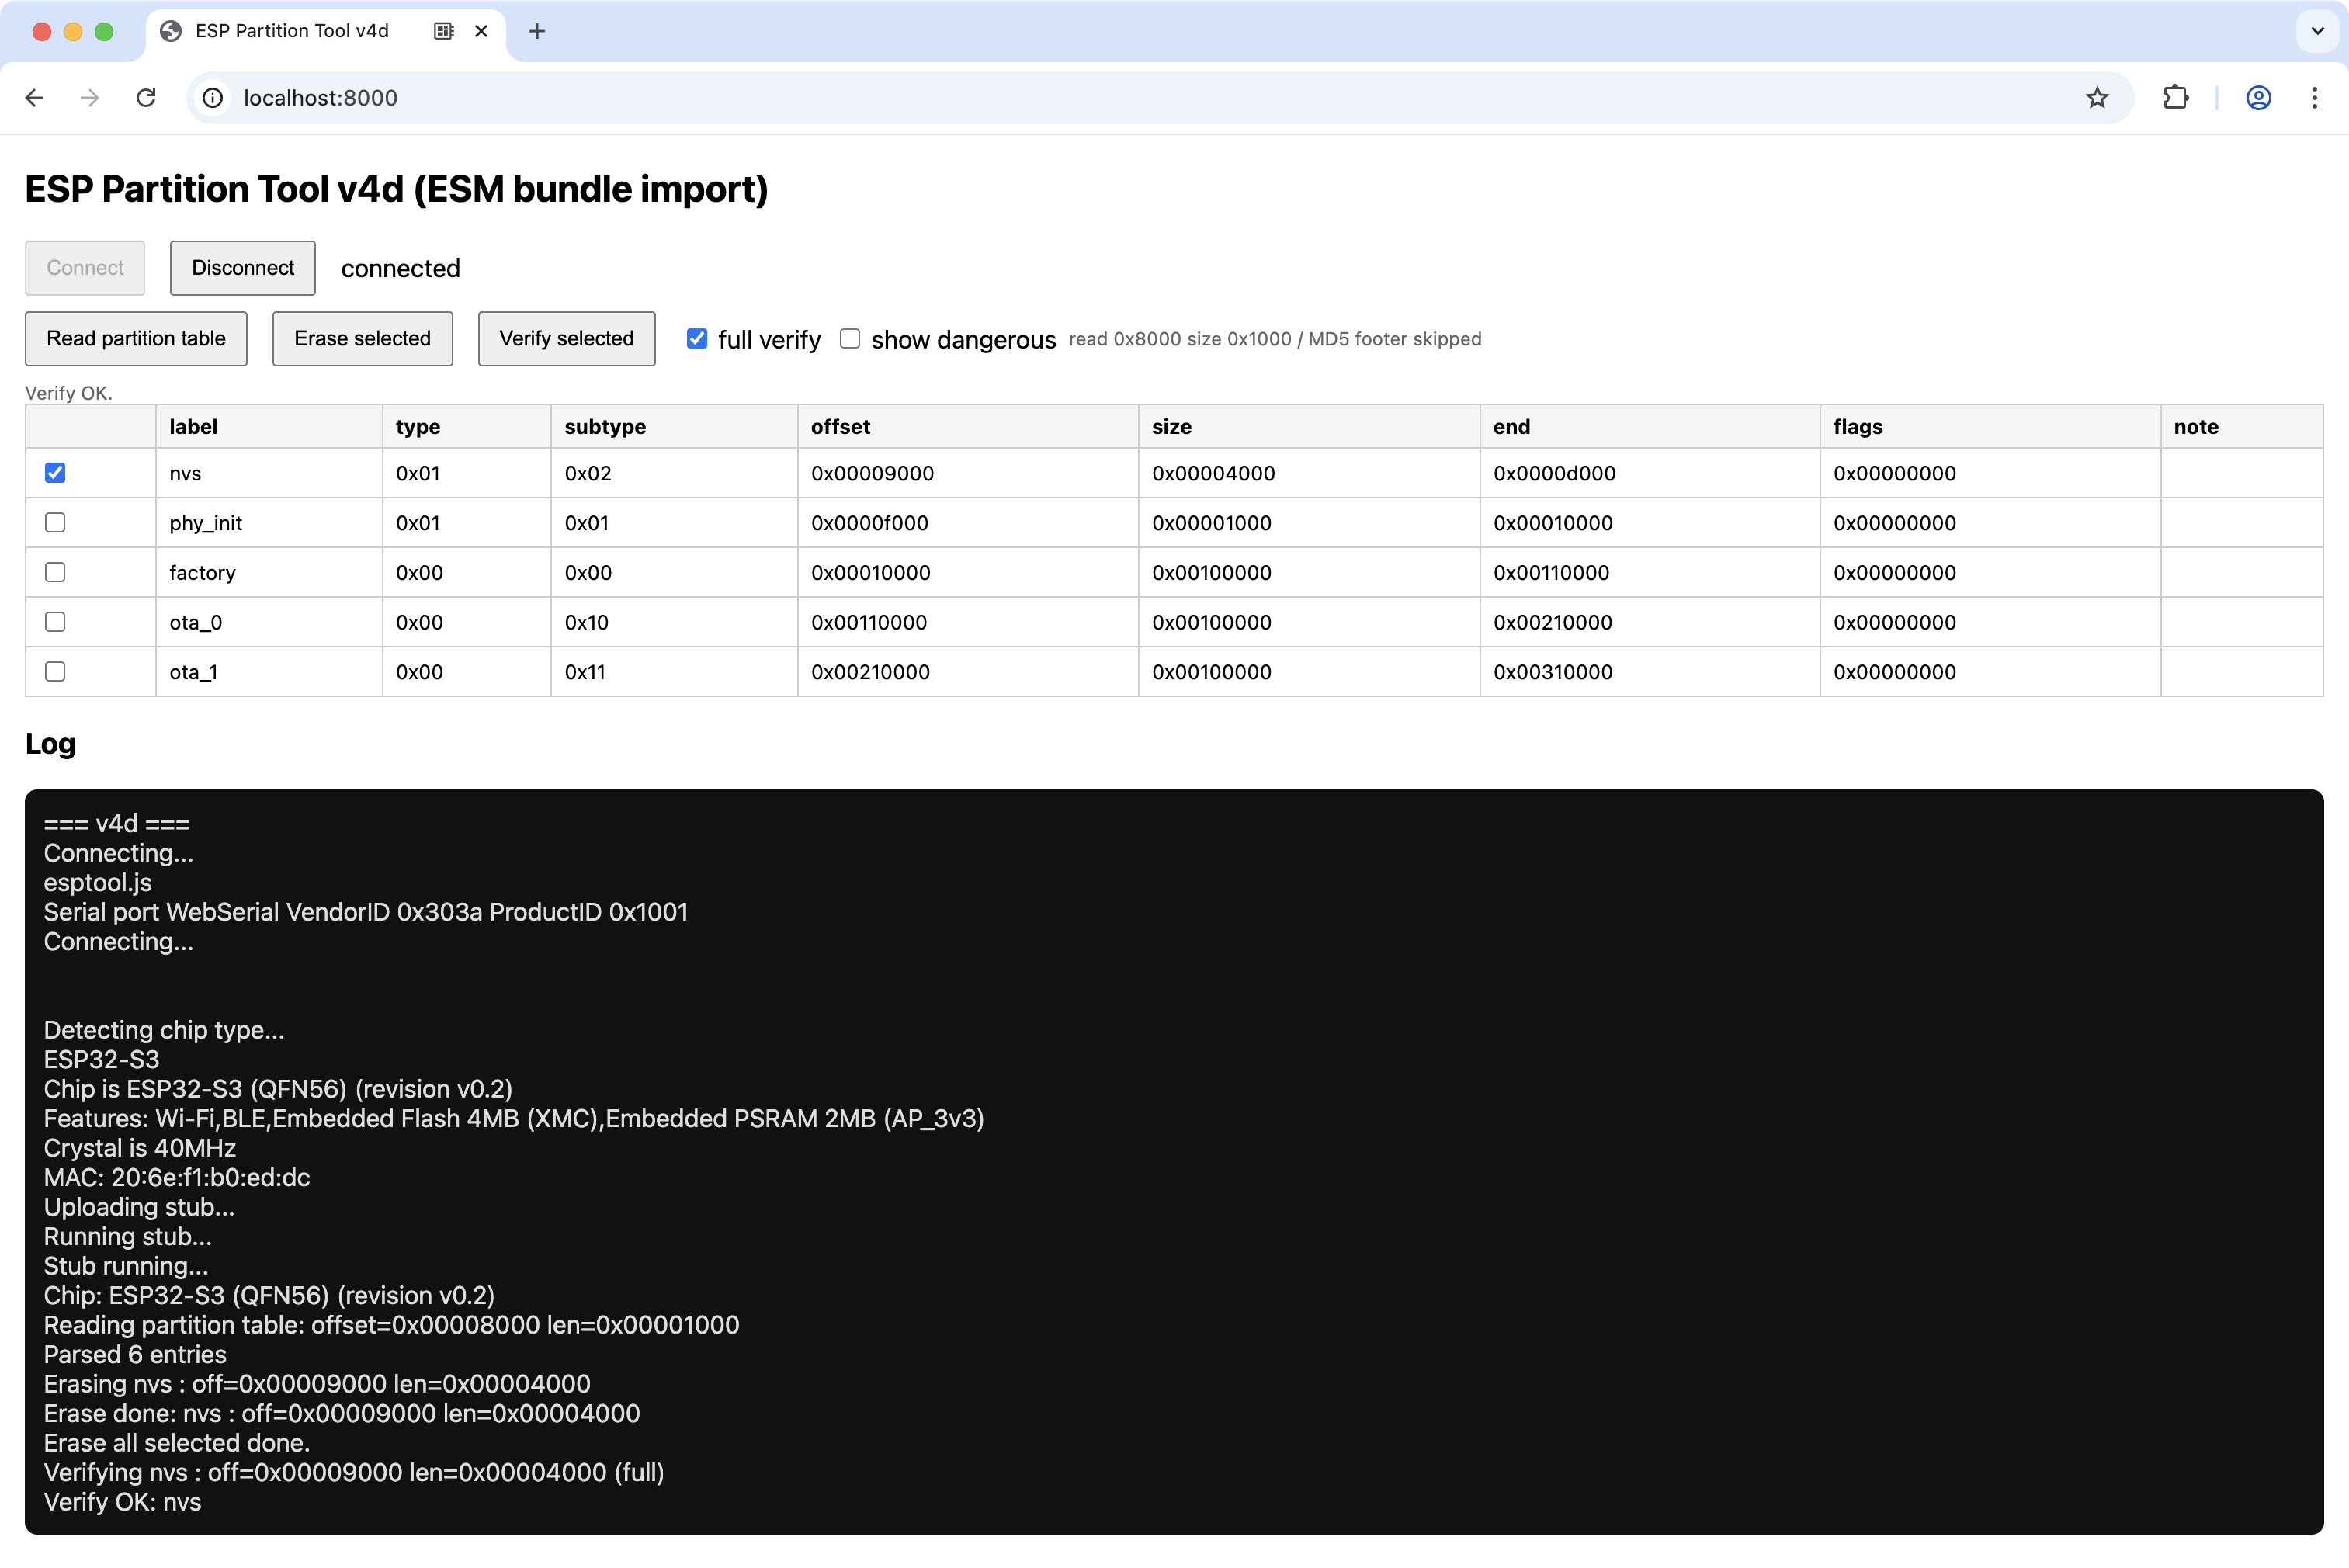Check the factory partition checkbox

click(55, 572)
